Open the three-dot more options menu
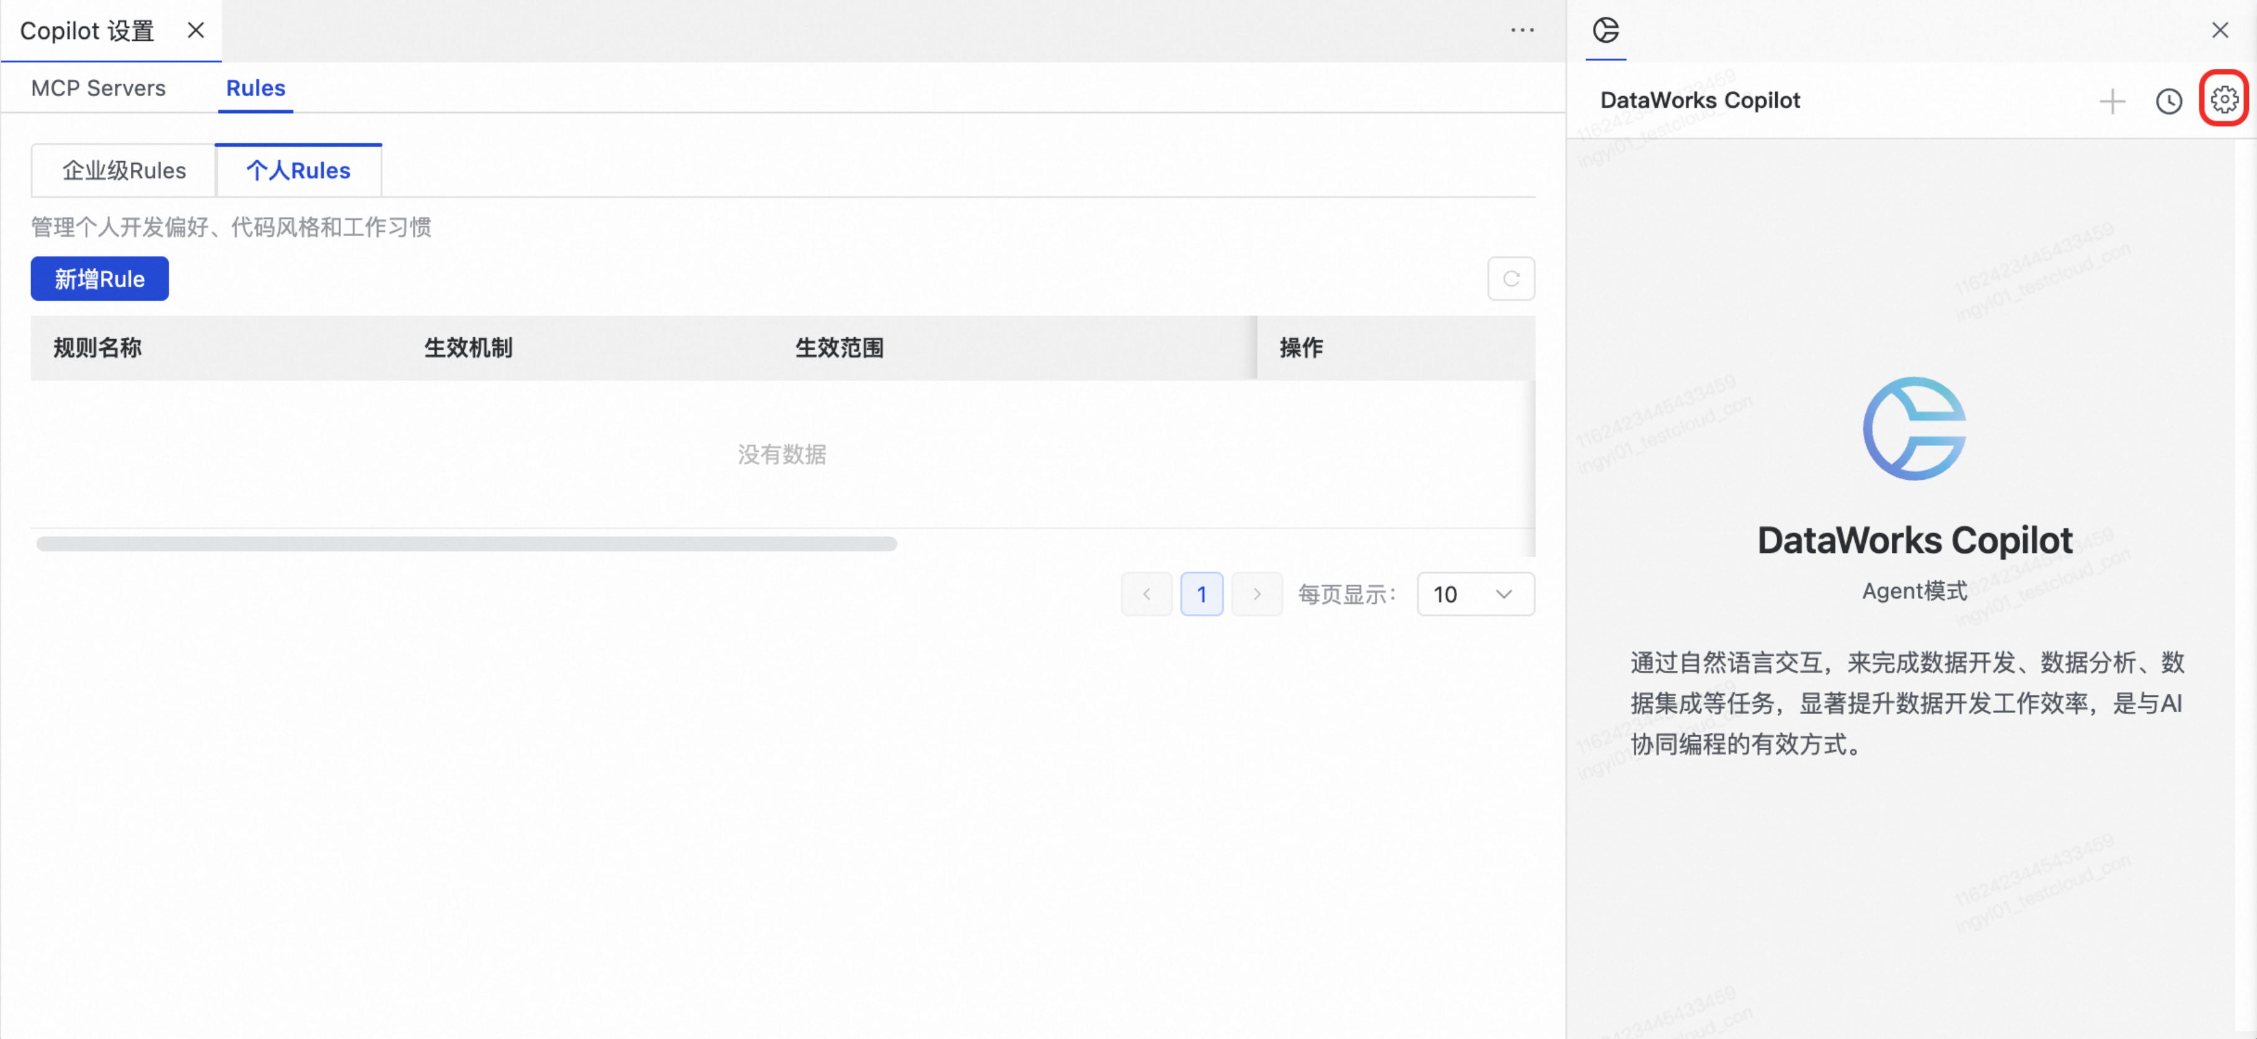The width and height of the screenshot is (2257, 1039). point(1522,30)
